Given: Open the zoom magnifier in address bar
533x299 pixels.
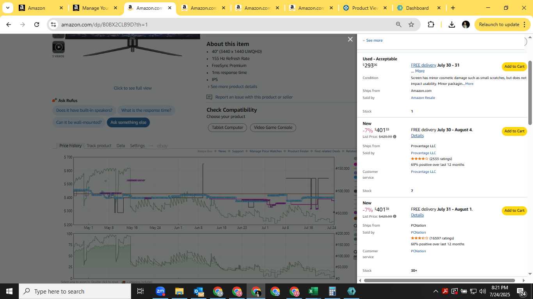Looking at the screenshot, I should [398, 25].
